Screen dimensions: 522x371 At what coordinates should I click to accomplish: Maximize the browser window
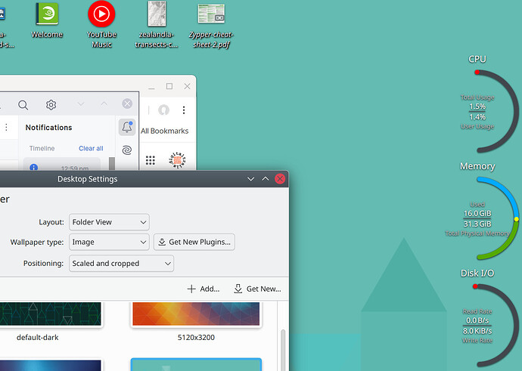[169, 86]
